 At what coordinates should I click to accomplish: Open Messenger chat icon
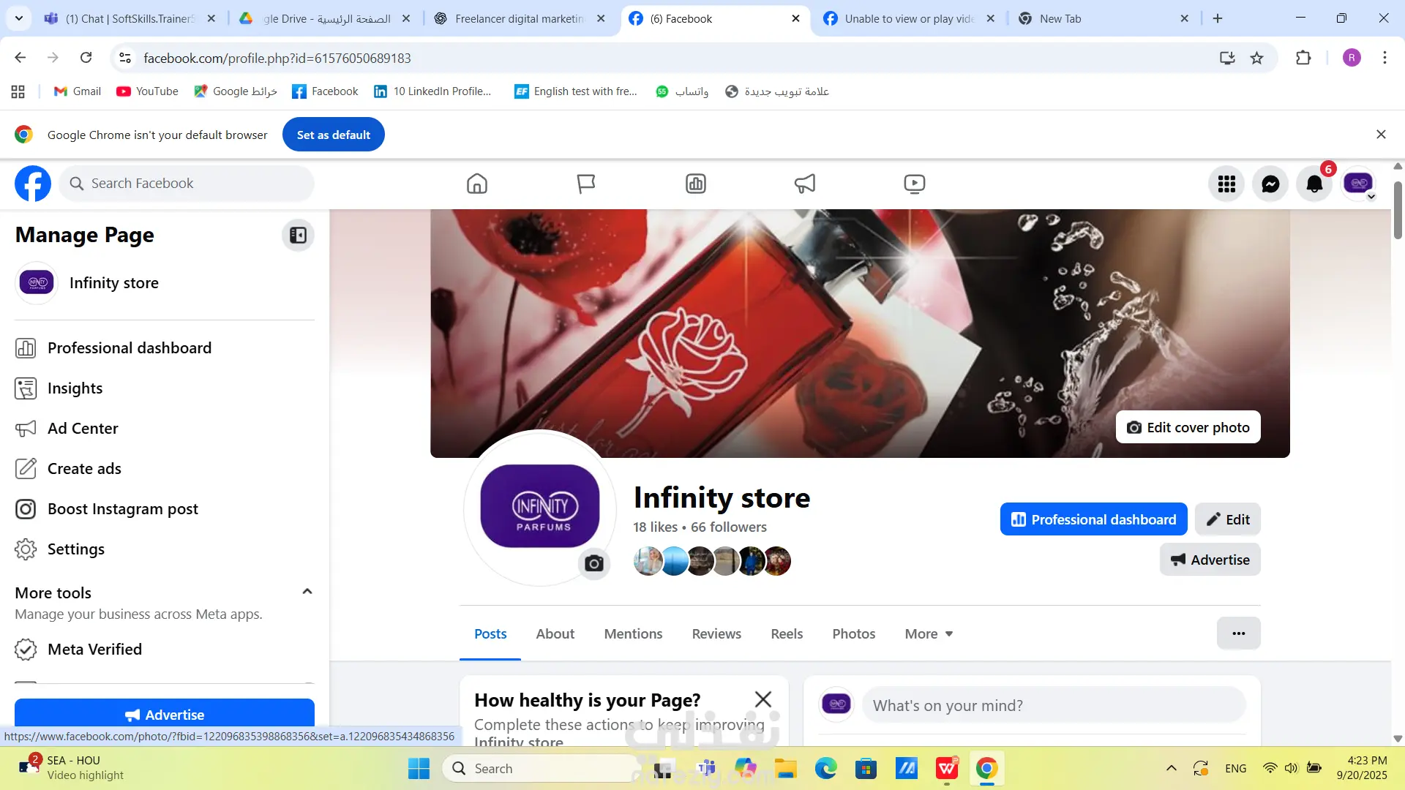point(1270,184)
